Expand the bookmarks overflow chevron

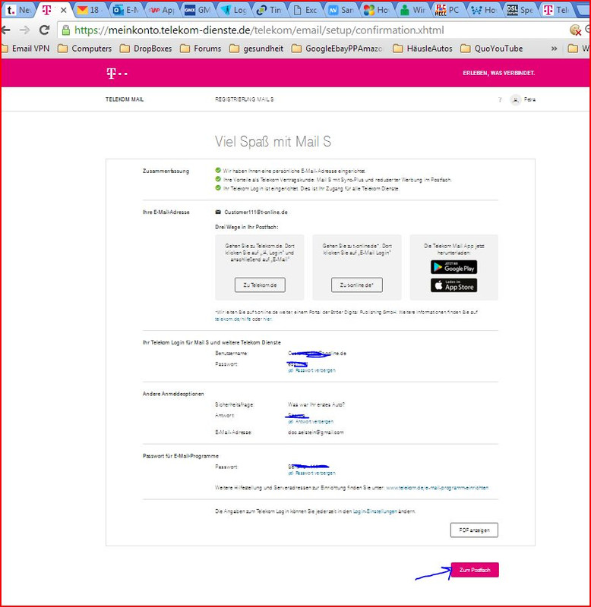click(555, 49)
